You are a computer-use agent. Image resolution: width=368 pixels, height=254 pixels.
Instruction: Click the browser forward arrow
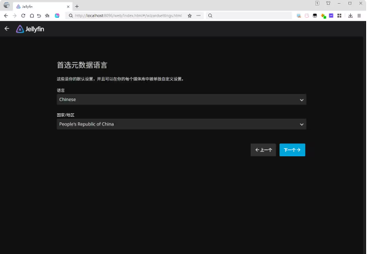15,16
